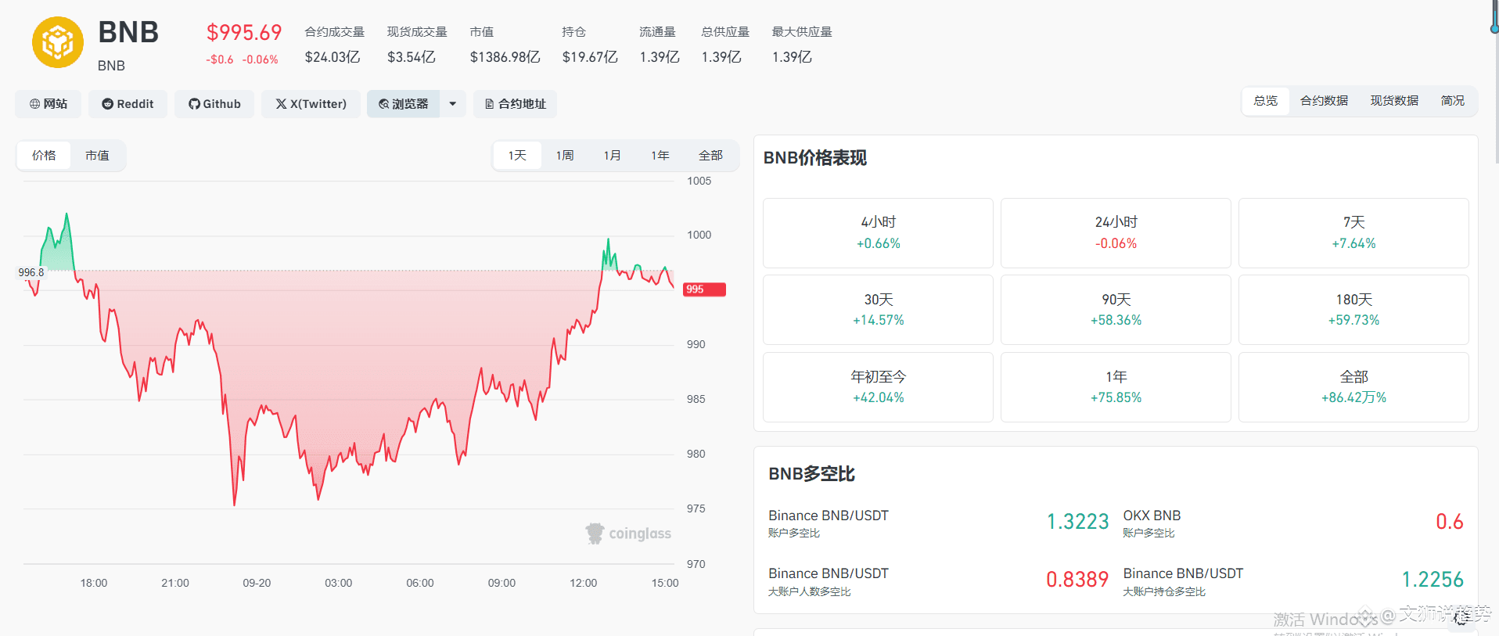Click the $995.69 price value
The height and width of the screenshot is (636, 1499).
pyautogui.click(x=244, y=32)
